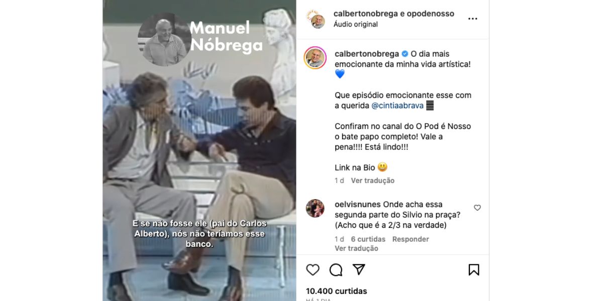
Task: Open 10.400 curtidas likes list
Action: pyautogui.click(x=337, y=291)
